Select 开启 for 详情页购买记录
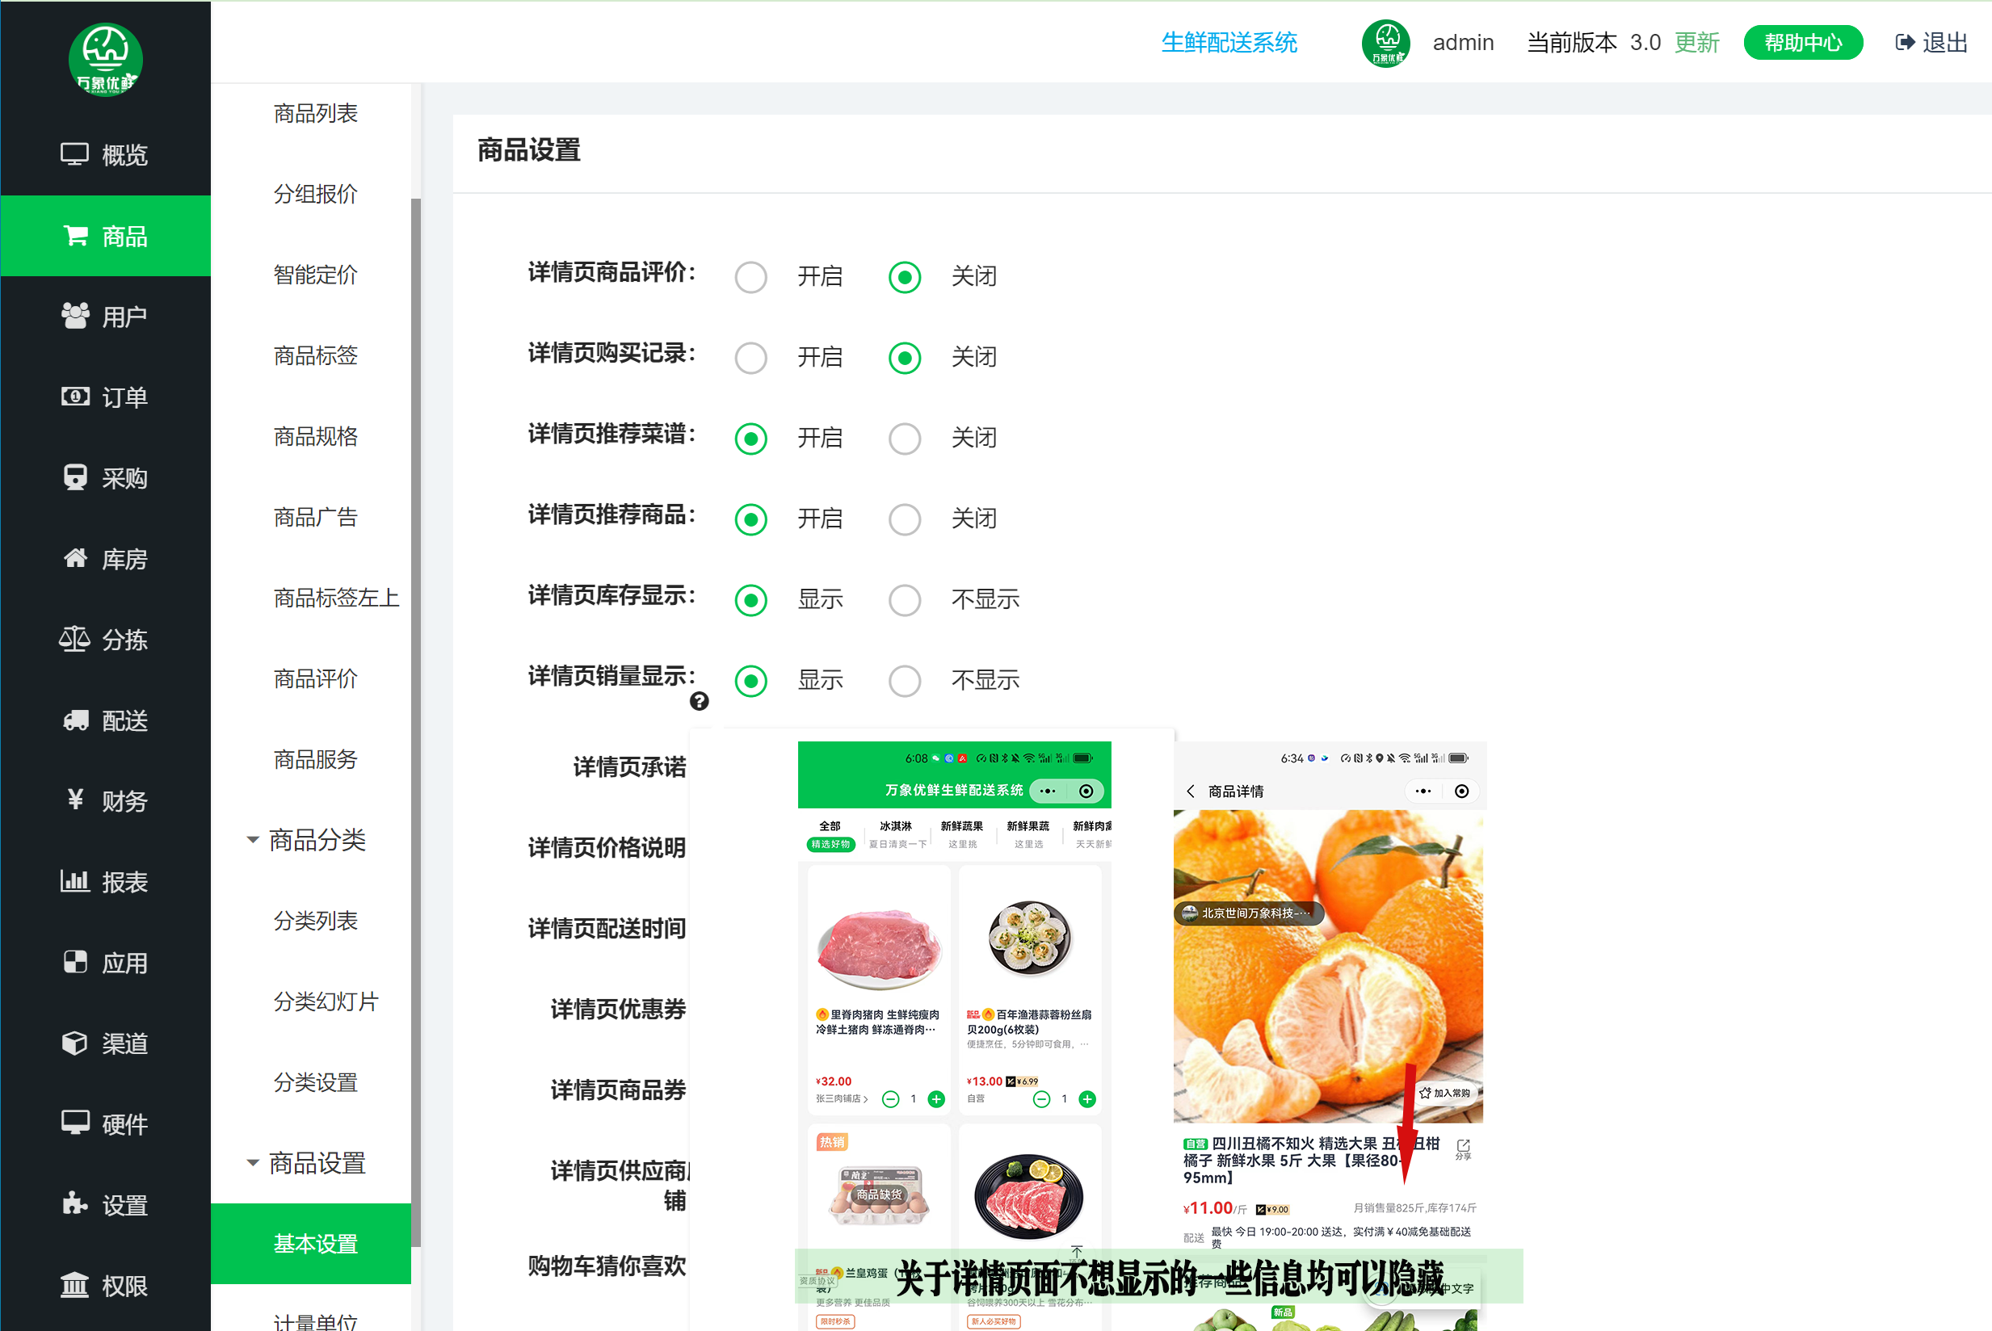Image resolution: width=1992 pixels, height=1331 pixels. pos(751,357)
